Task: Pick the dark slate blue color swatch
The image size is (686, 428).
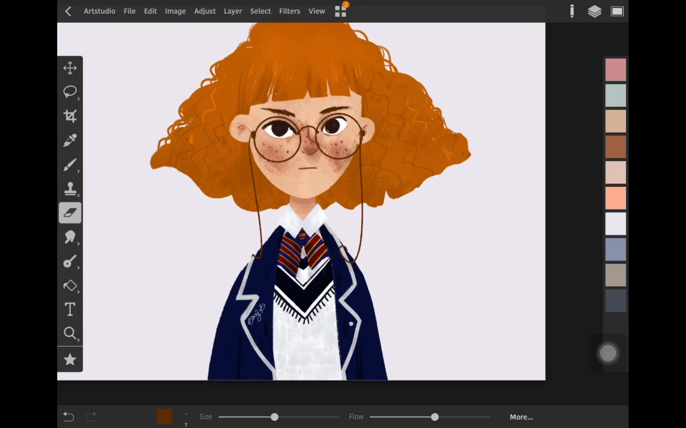Action: coord(616,301)
